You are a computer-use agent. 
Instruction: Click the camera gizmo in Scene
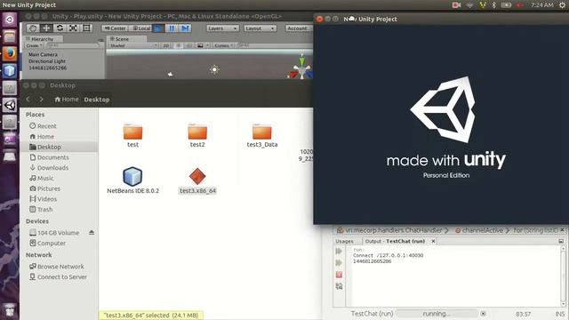tap(170, 75)
